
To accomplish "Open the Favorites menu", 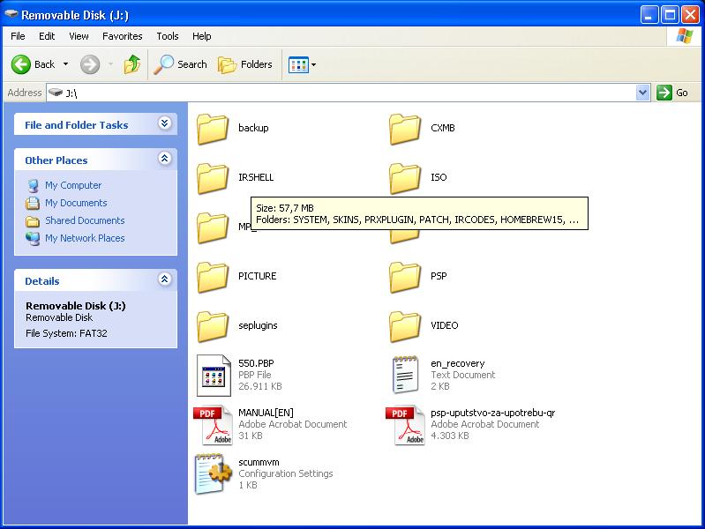I will [x=123, y=36].
